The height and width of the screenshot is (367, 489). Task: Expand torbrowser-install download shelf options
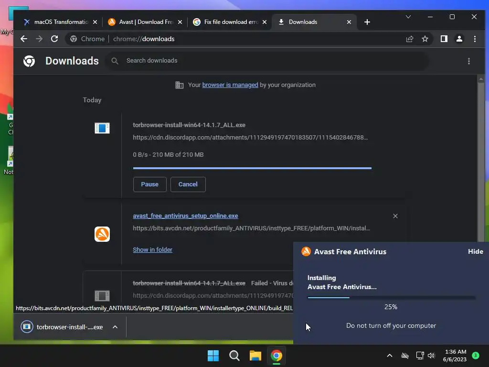tap(115, 327)
